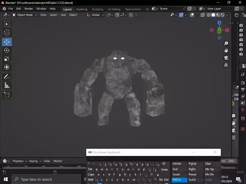Switch to material preview shading

pyautogui.click(x=218, y=15)
